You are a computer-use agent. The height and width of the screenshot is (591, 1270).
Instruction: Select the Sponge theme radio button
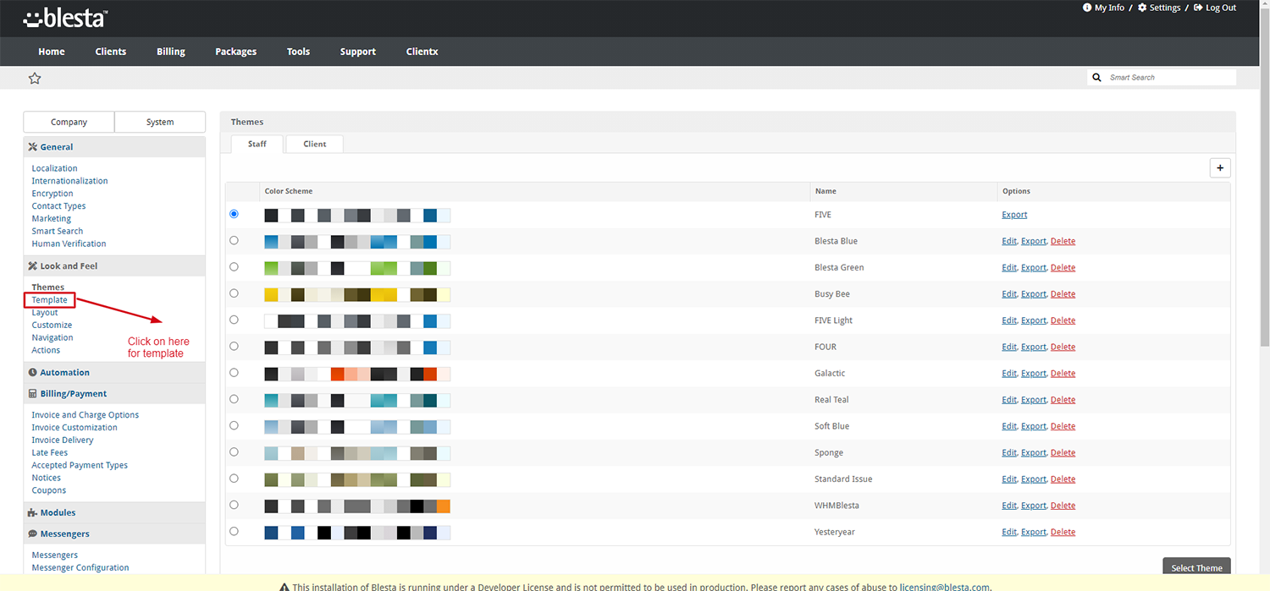click(234, 451)
